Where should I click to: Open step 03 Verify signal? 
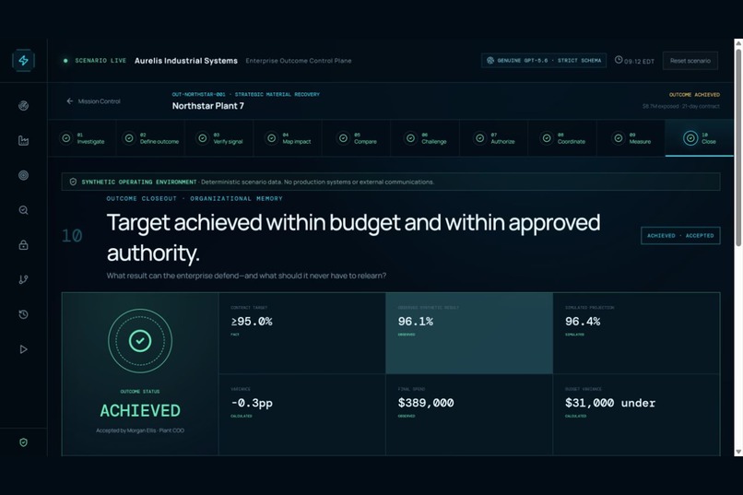[219, 138]
